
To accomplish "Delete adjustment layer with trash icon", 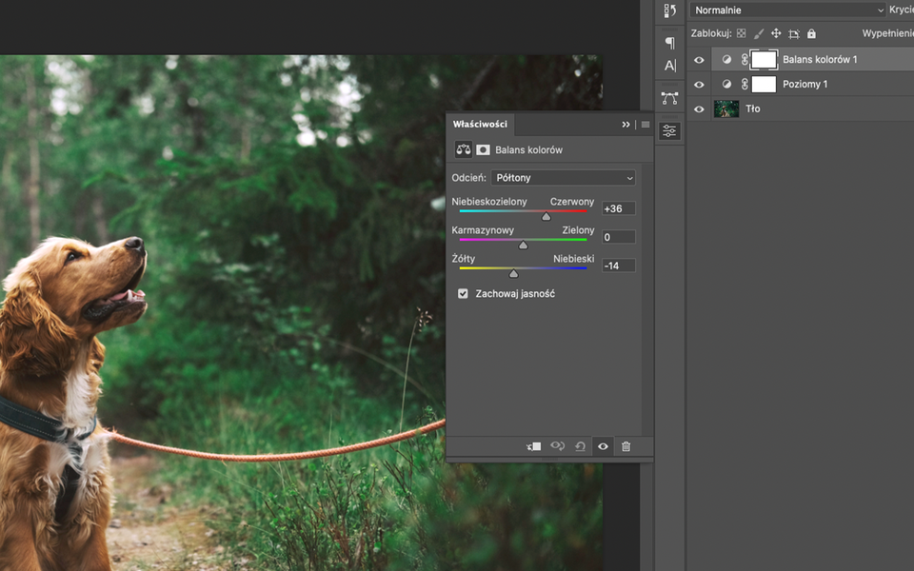I will (626, 446).
